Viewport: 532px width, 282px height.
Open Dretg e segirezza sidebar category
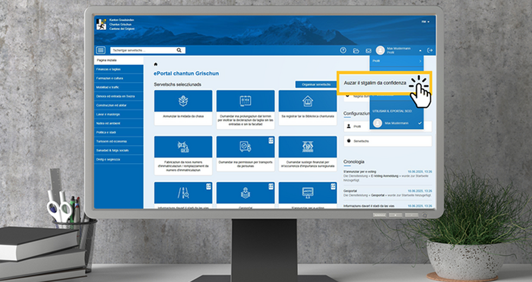coord(118,159)
